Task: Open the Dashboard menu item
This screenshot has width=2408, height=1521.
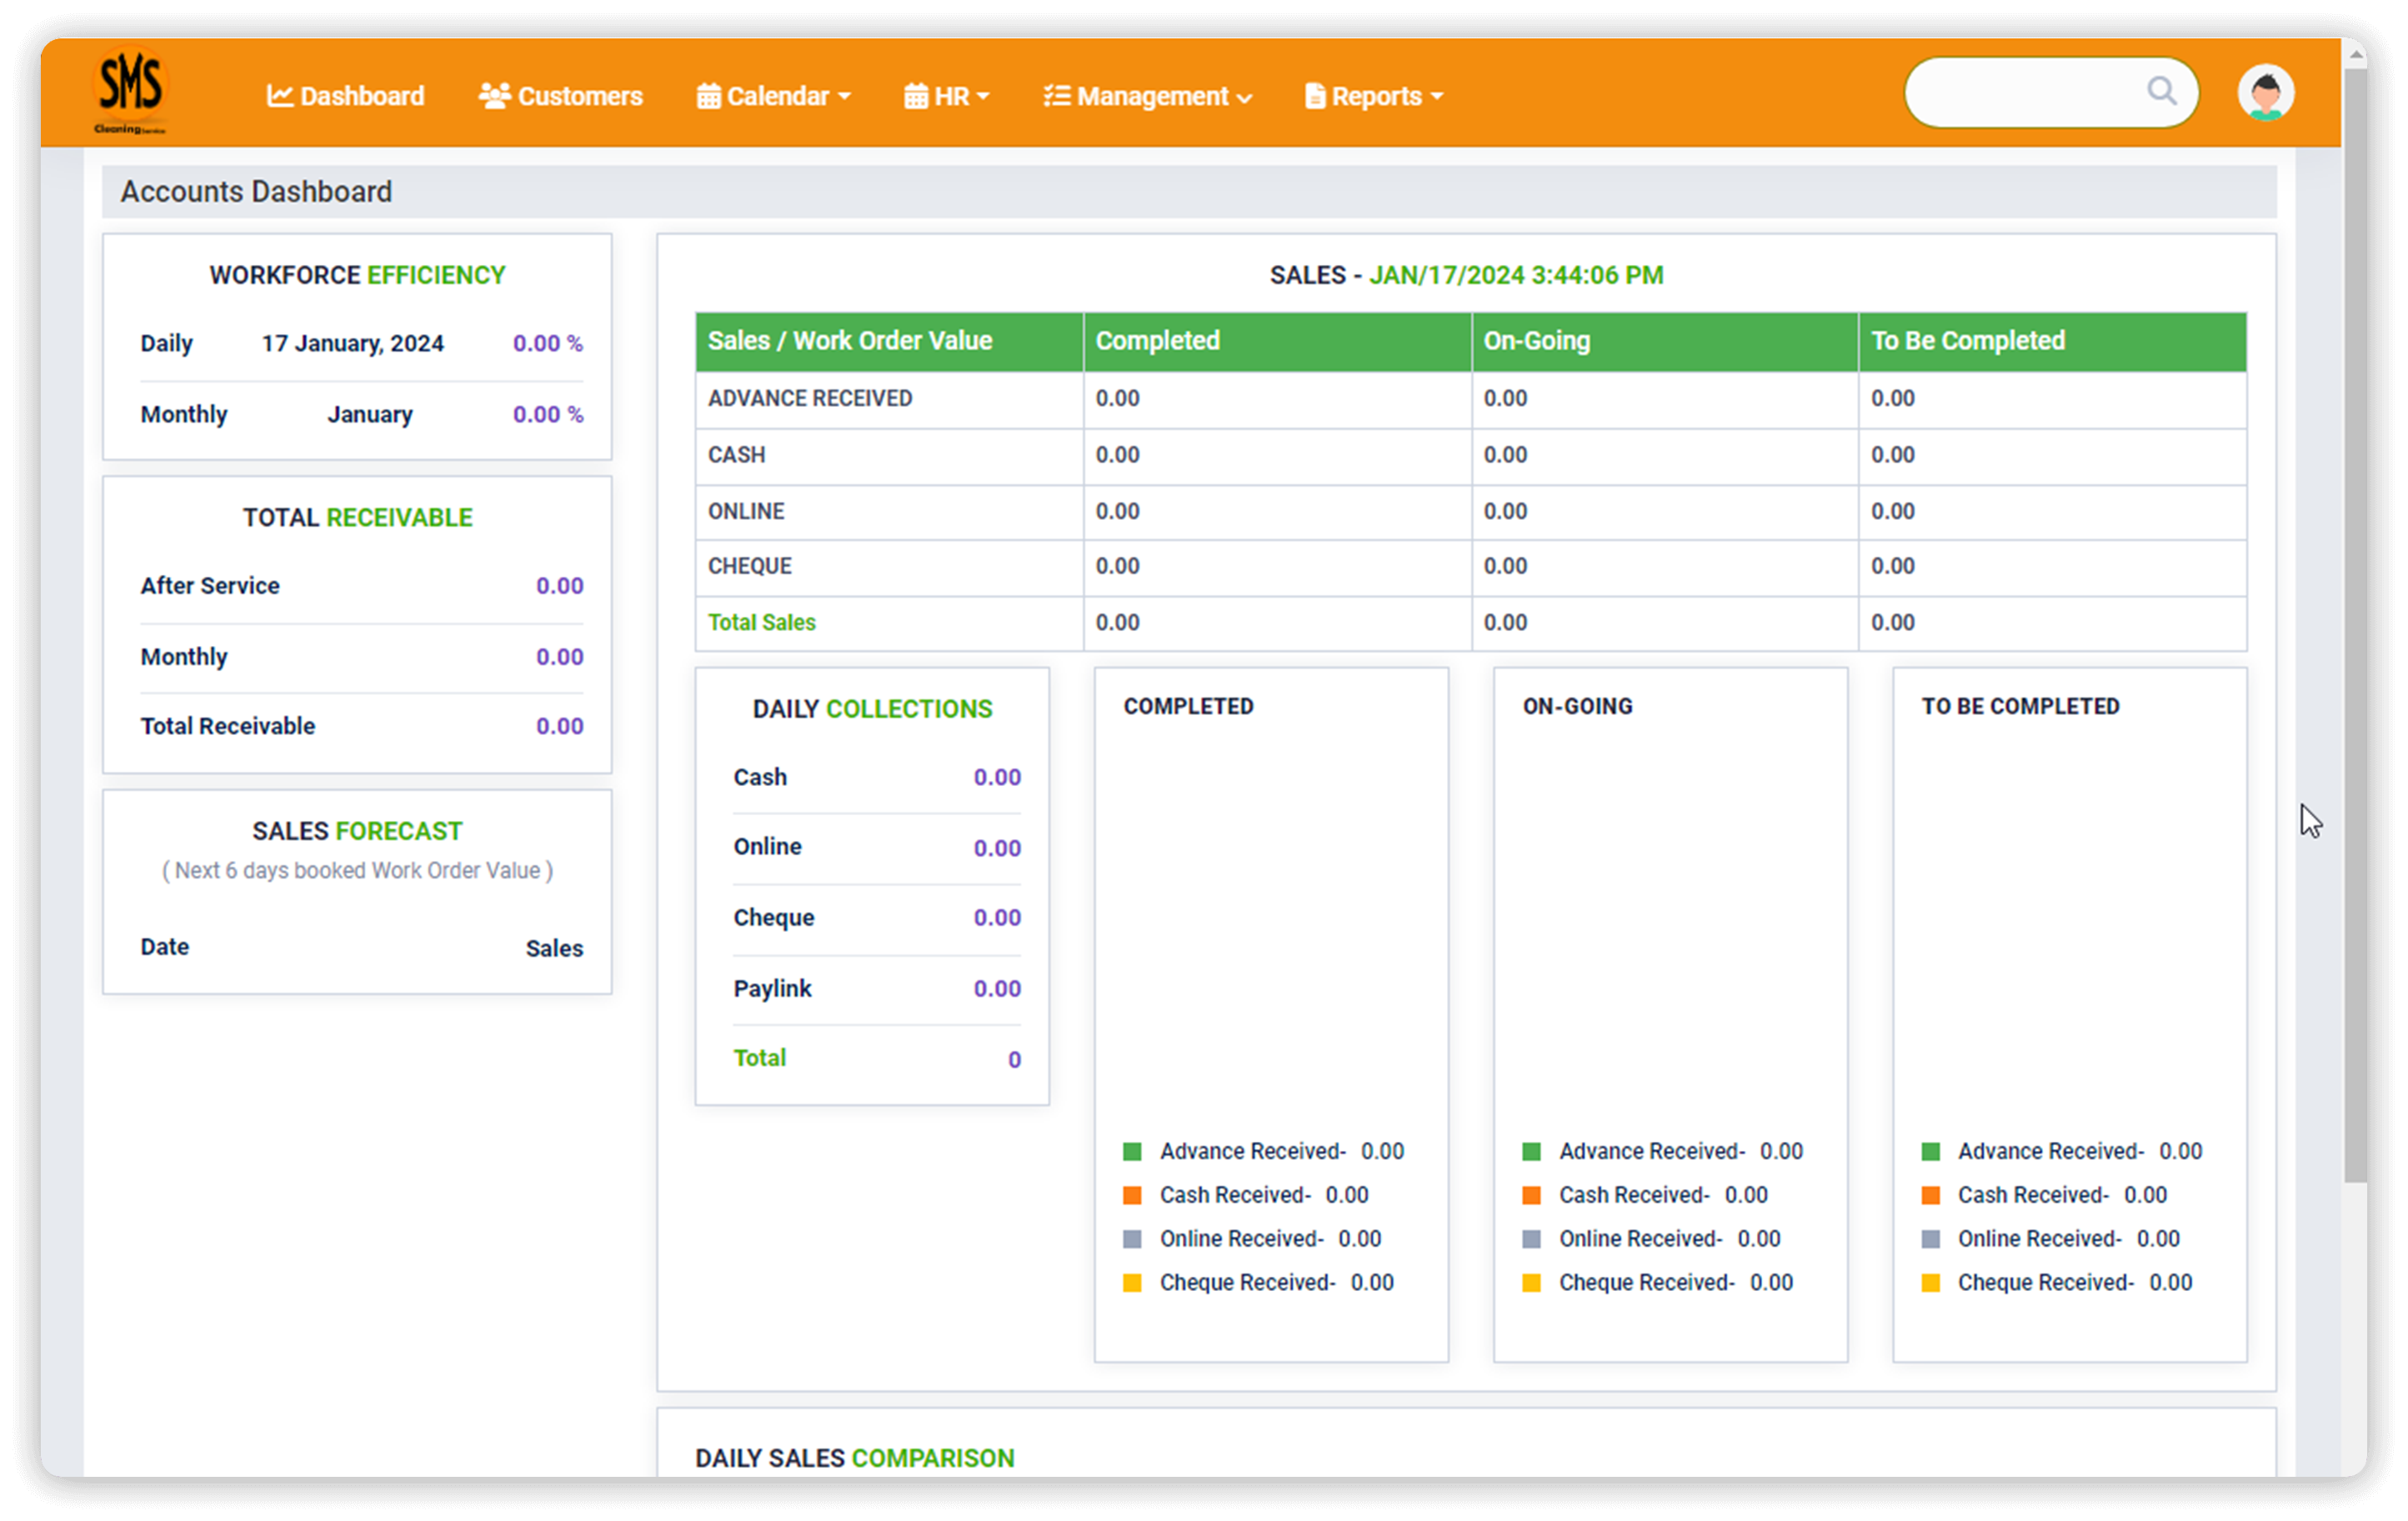Action: coord(345,97)
